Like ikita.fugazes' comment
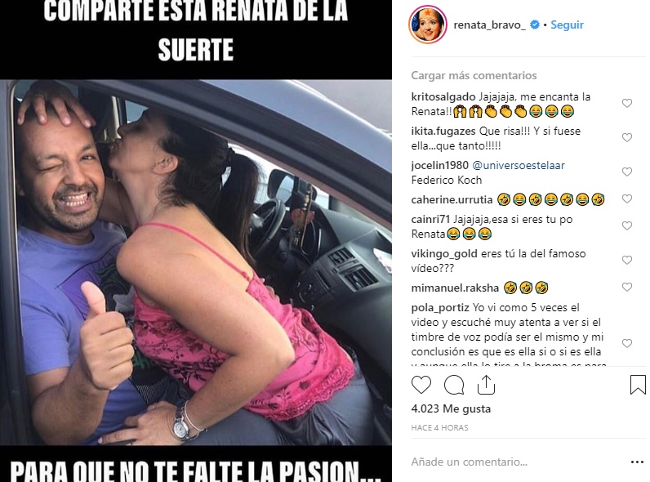 [x=627, y=138]
